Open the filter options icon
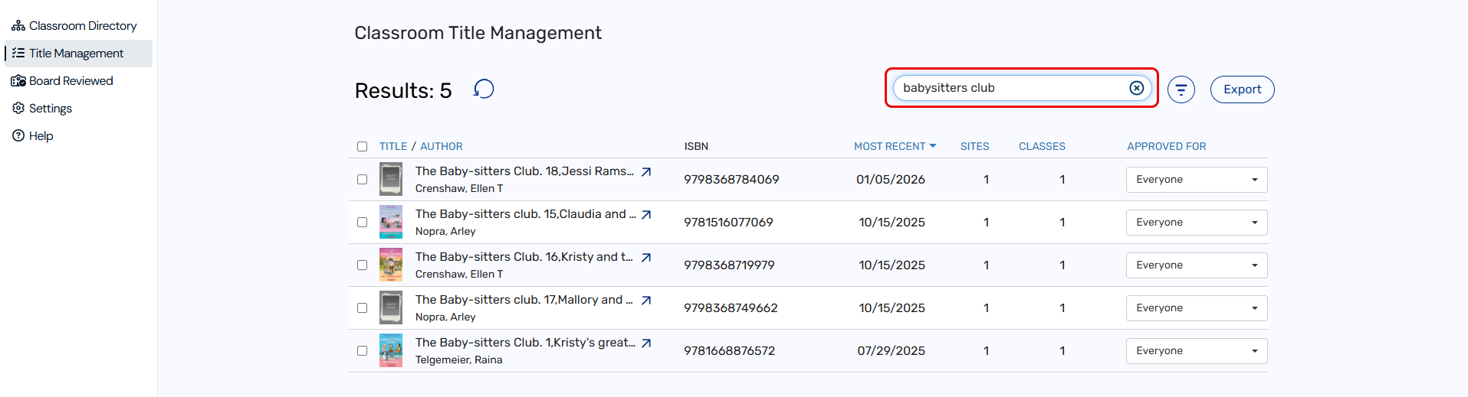Viewport: 1468px width, 397px height. [x=1181, y=89]
